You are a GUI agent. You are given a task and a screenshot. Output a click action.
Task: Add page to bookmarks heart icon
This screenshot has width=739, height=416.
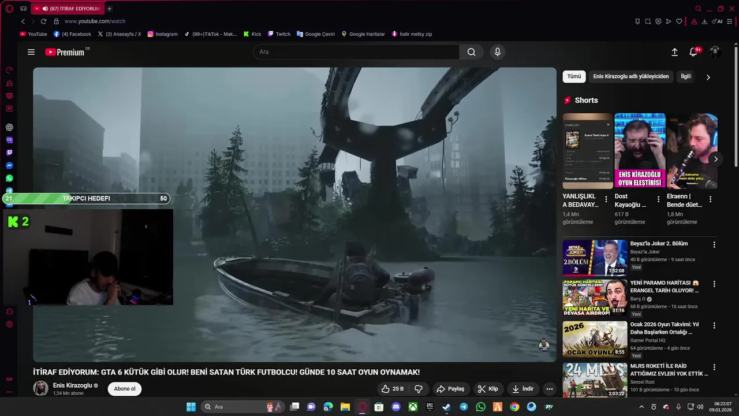679,21
